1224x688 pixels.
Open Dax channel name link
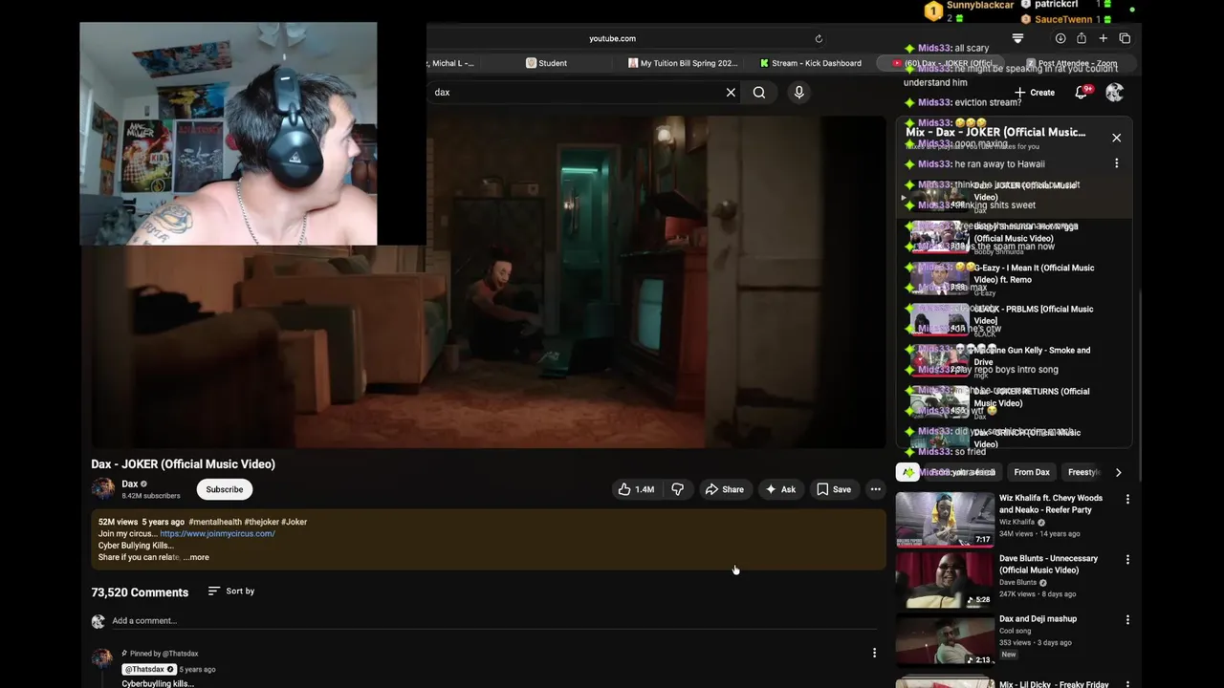pos(130,484)
